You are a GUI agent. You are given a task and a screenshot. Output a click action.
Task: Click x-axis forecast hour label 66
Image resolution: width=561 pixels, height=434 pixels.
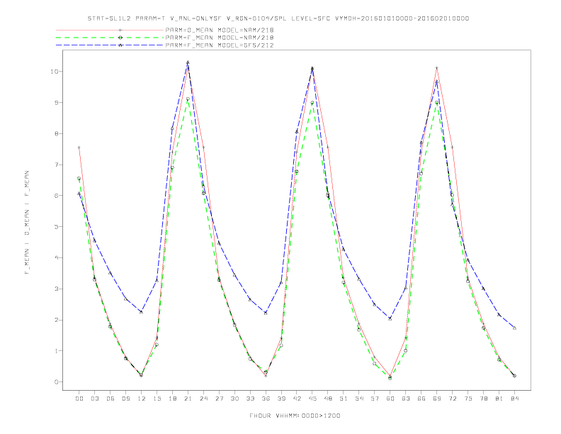click(421, 399)
